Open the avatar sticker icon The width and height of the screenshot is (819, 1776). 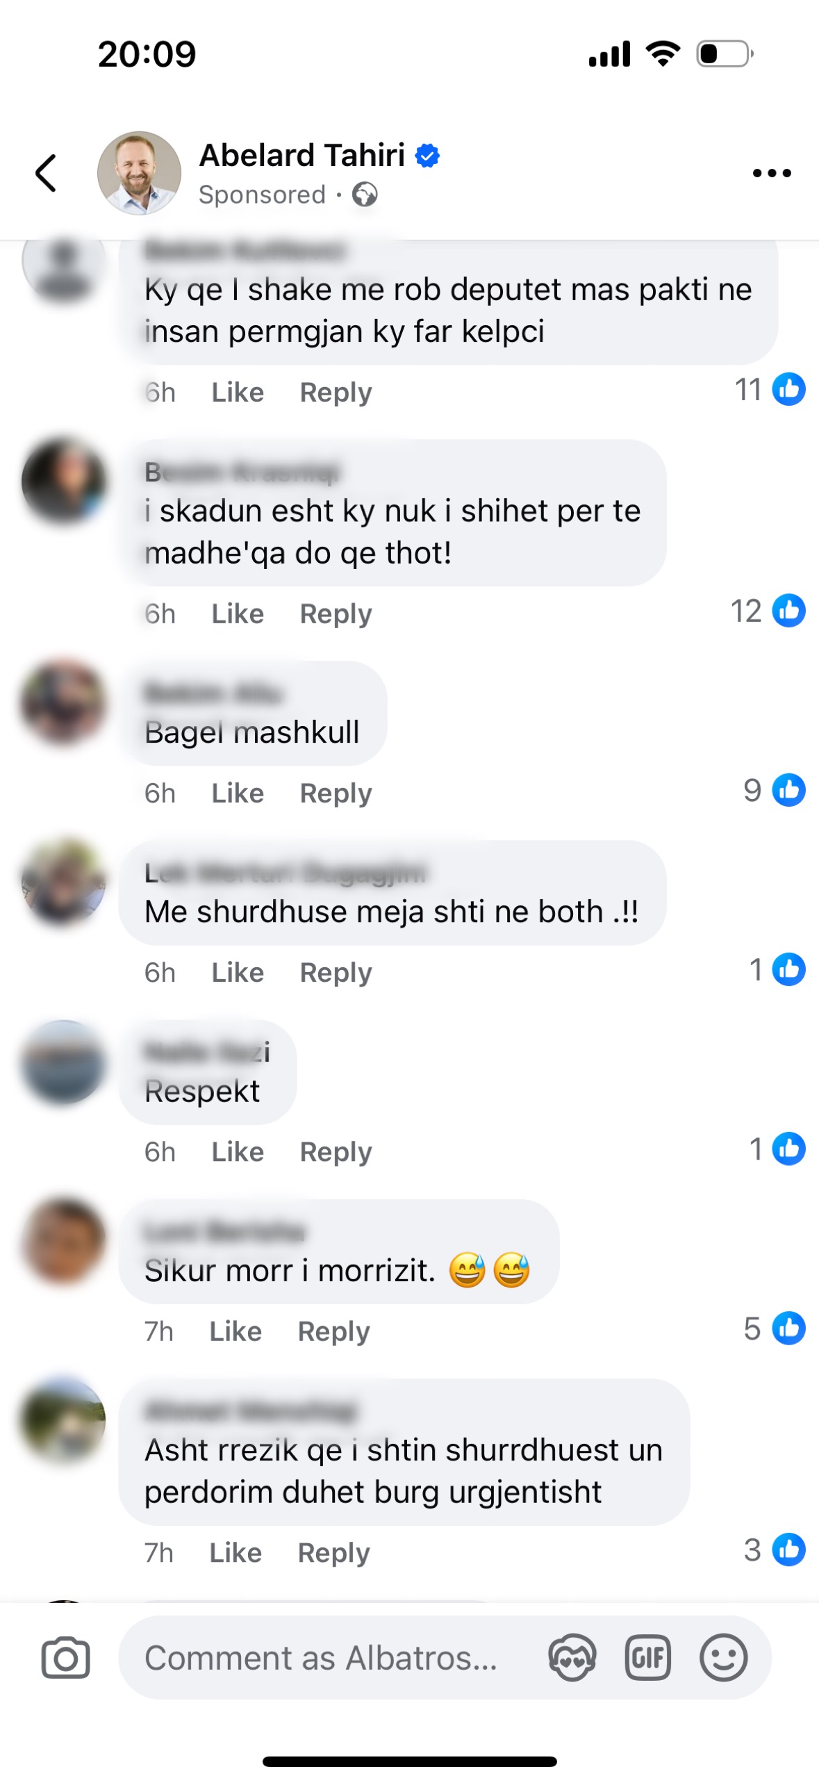point(572,1658)
